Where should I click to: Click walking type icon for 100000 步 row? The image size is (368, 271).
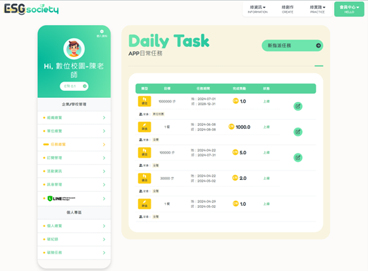pos(145,152)
